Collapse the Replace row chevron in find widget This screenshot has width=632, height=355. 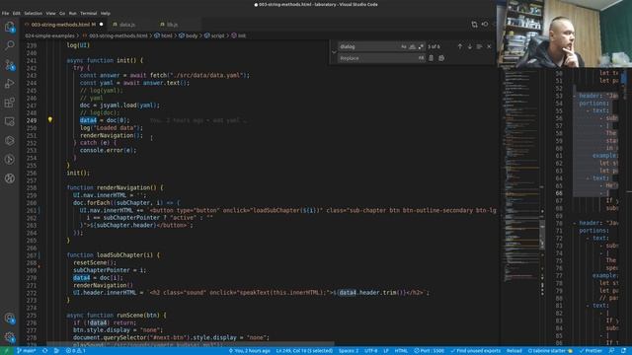point(334,52)
